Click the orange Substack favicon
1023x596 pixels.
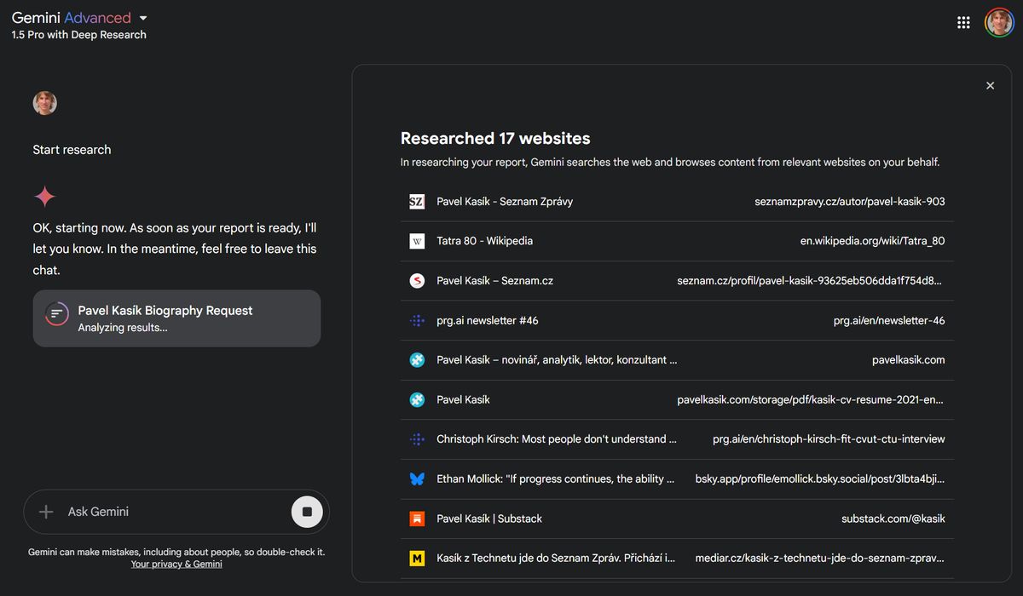(x=417, y=519)
